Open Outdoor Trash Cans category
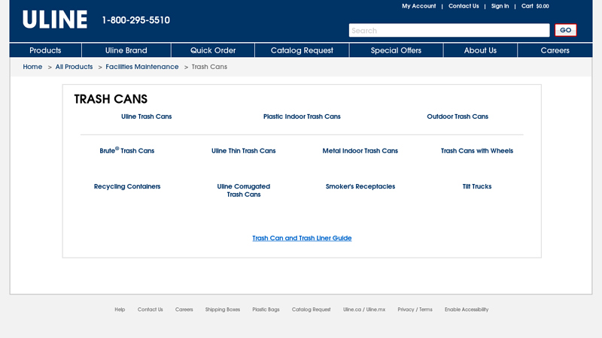The height and width of the screenshot is (338, 602). (458, 116)
